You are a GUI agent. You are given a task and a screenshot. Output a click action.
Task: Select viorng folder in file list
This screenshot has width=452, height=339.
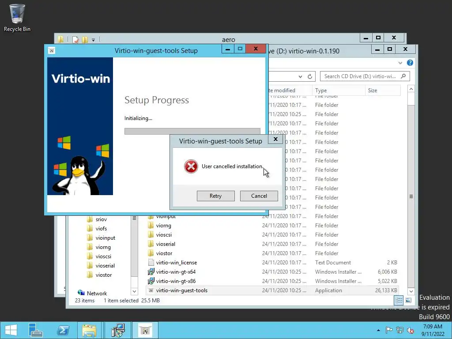pos(163,226)
